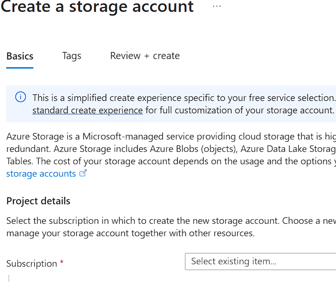Click the external link icon after storage accounts

(x=83, y=173)
